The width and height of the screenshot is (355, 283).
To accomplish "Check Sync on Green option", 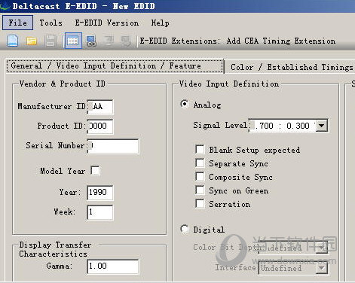I will point(200,190).
